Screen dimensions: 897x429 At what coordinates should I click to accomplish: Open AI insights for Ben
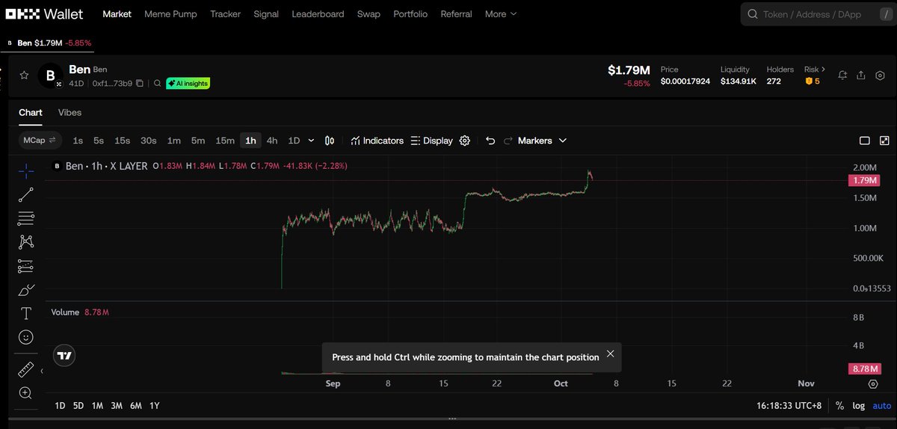point(188,84)
